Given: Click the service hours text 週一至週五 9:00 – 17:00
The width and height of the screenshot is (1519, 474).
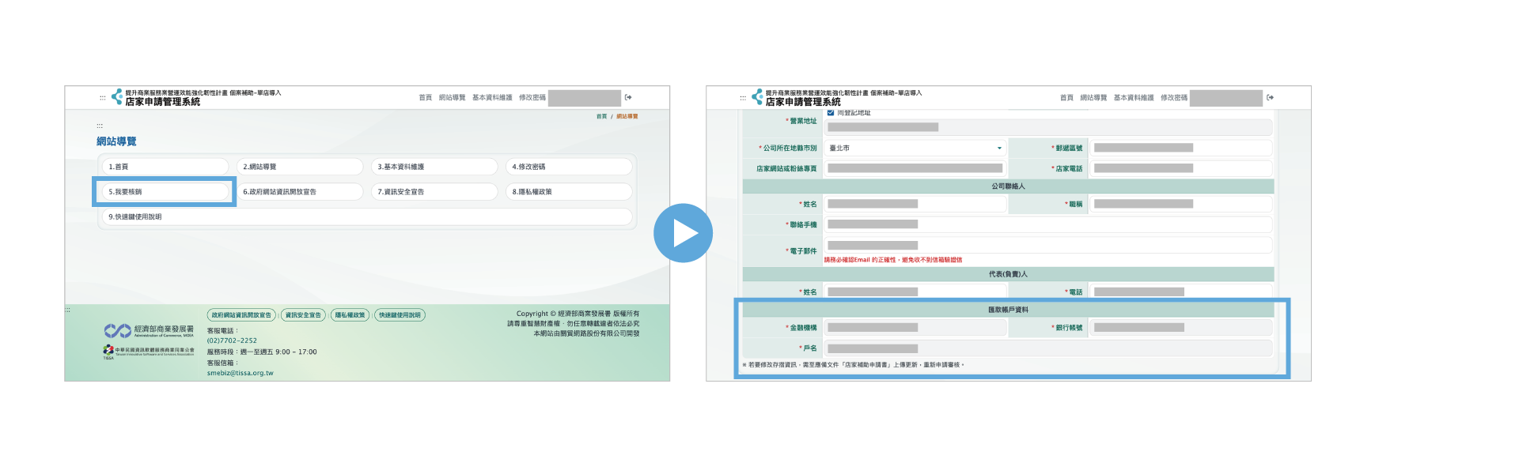Looking at the screenshot, I should point(278,352).
